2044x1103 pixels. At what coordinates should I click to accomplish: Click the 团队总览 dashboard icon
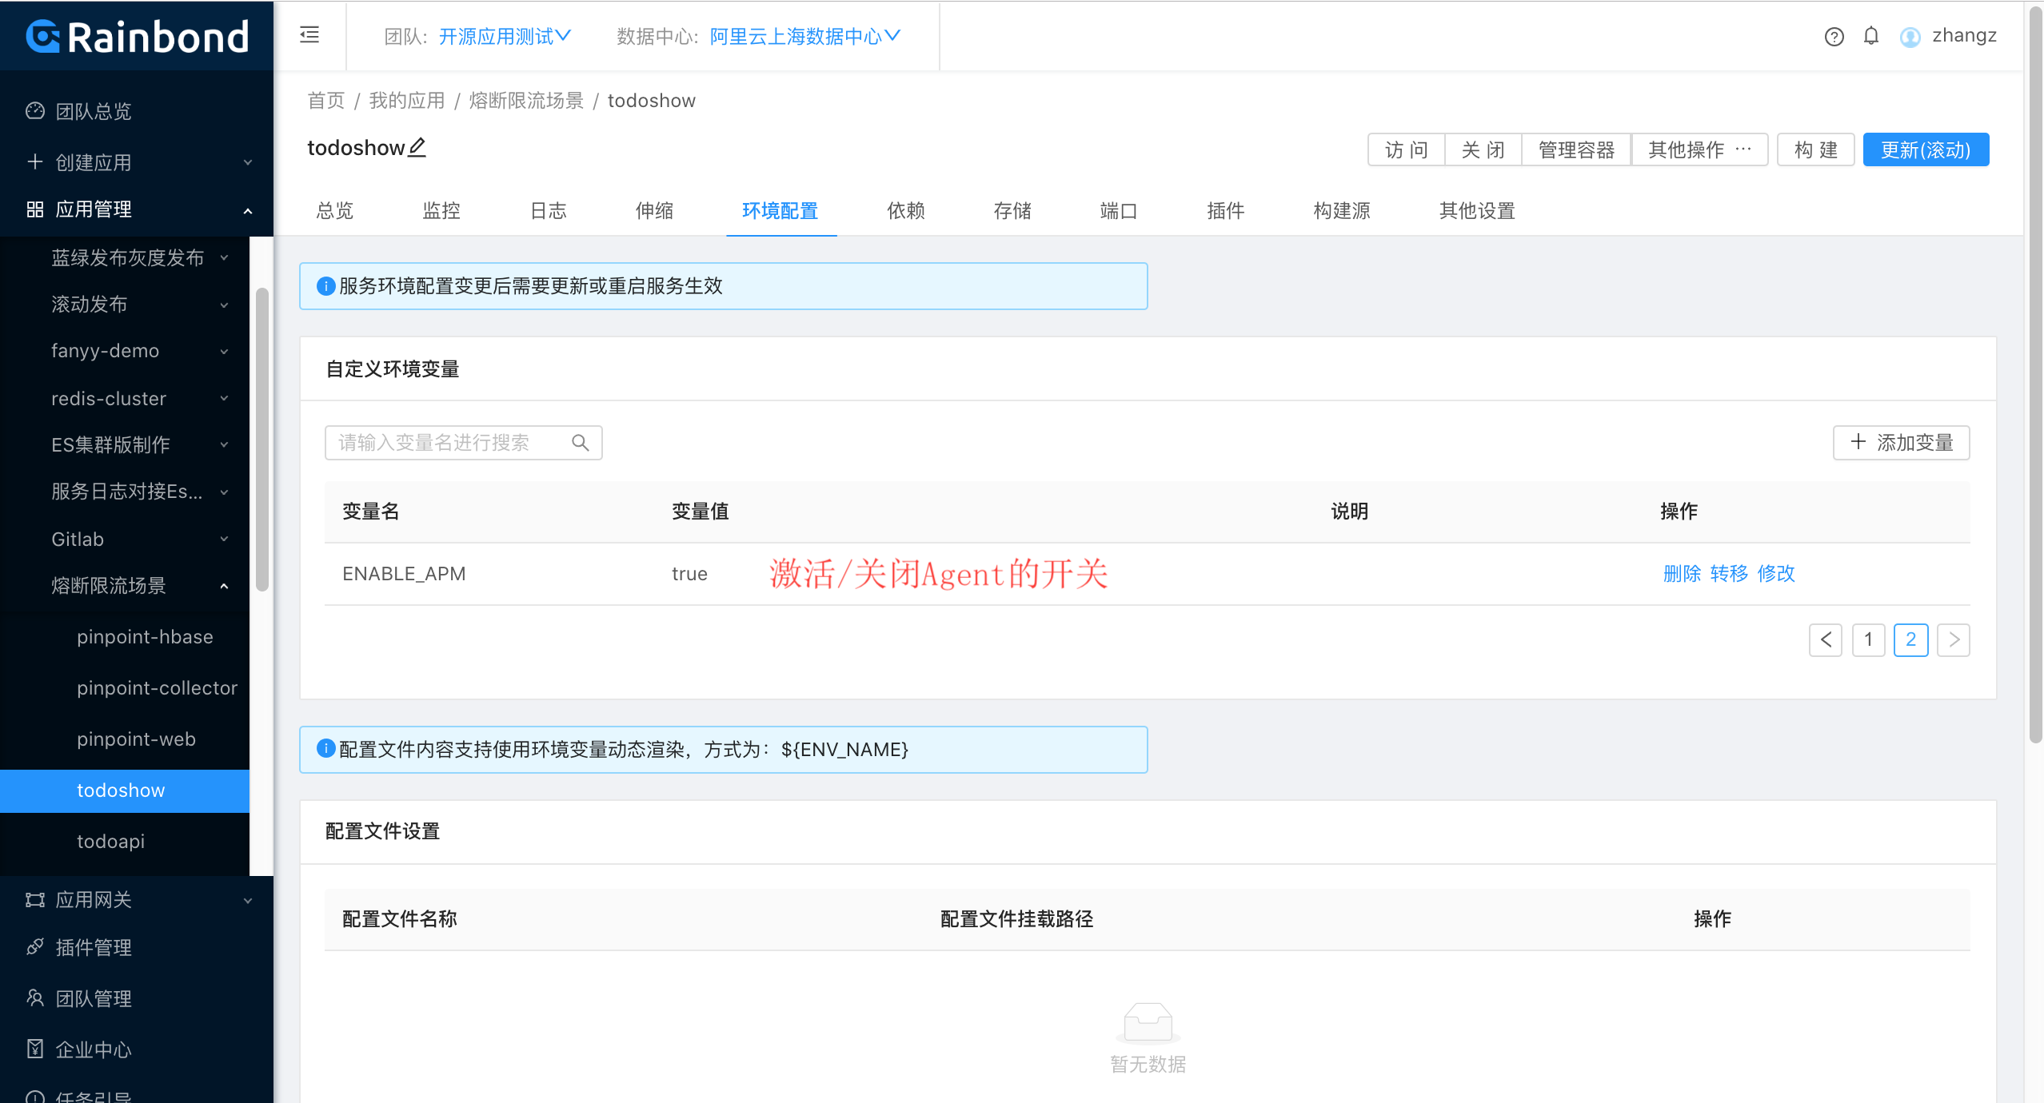tap(35, 111)
